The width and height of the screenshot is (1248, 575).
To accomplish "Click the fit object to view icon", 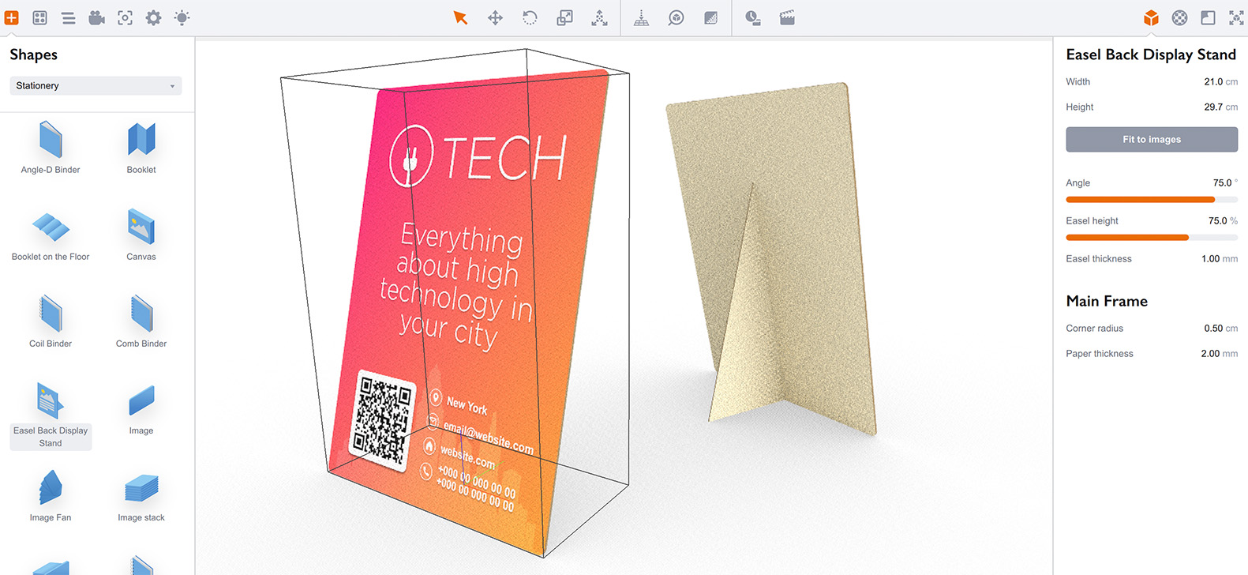I will pos(1236,17).
